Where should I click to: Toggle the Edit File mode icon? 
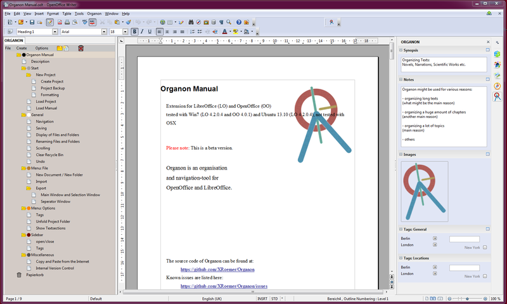[49, 22]
